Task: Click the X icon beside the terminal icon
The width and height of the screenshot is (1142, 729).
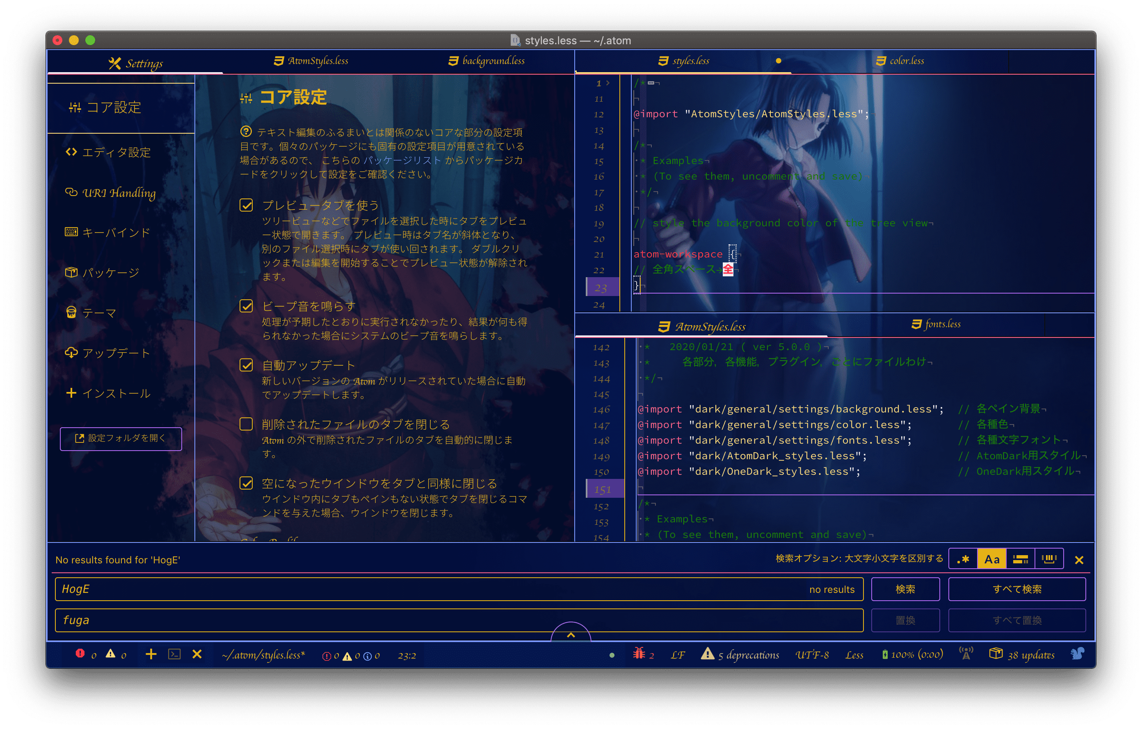Action: pos(197,655)
